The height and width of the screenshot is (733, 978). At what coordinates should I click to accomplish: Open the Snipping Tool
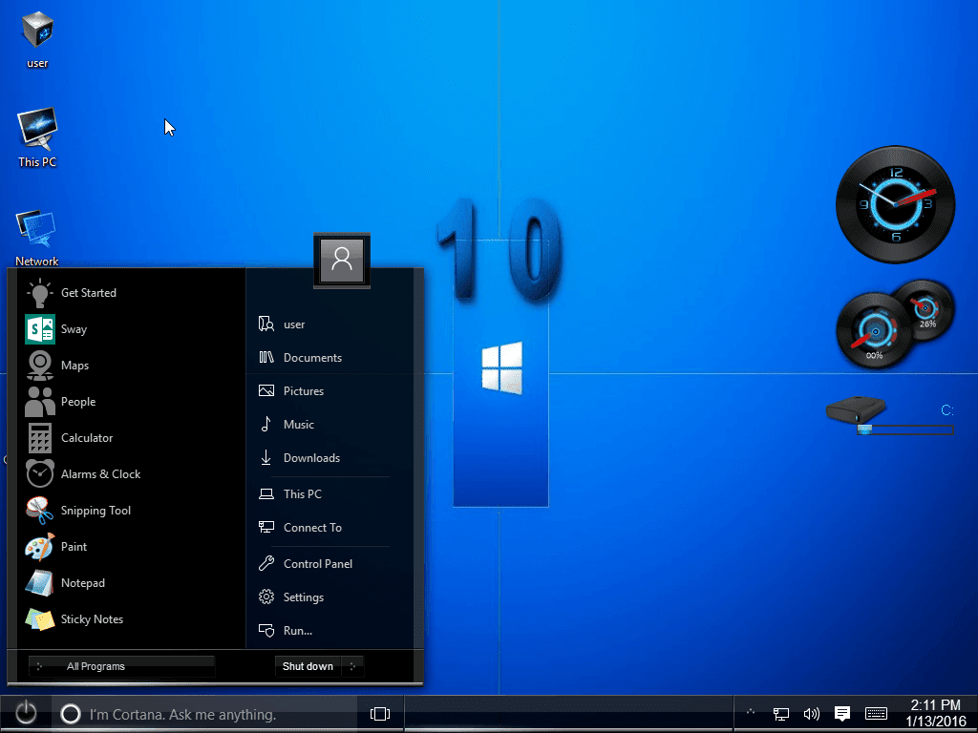tap(96, 510)
